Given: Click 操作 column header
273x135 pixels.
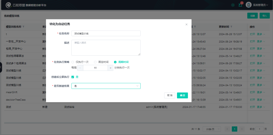Looking at the screenshot, I should point(252,27).
